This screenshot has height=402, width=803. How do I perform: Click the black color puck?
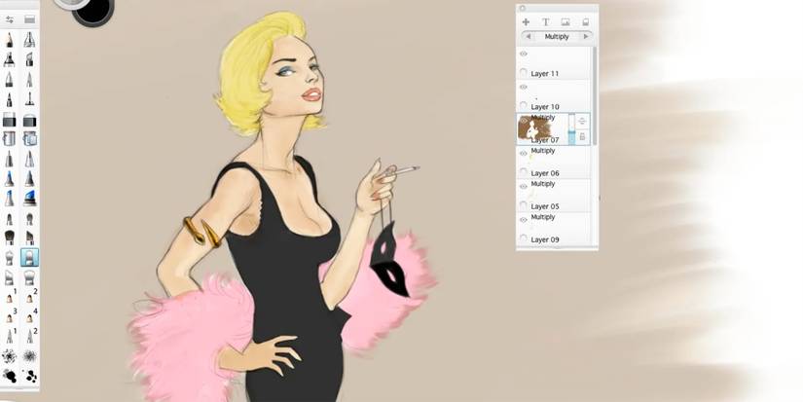[93, 11]
